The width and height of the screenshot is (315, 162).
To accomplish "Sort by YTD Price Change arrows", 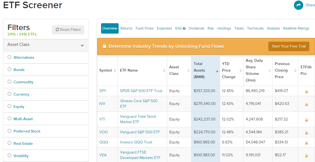I will [x=241, y=70].
